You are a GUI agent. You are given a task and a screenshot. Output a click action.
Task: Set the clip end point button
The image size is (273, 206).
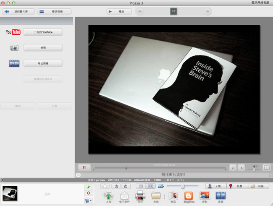point(241,167)
